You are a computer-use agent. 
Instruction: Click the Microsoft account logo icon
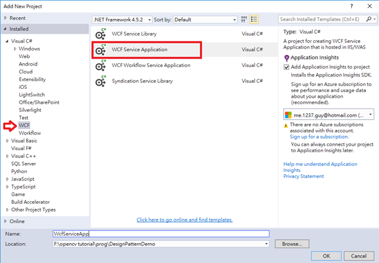288,115
